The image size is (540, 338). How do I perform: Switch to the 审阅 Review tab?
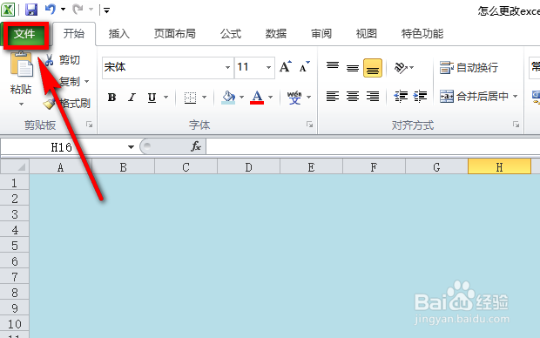tap(321, 34)
